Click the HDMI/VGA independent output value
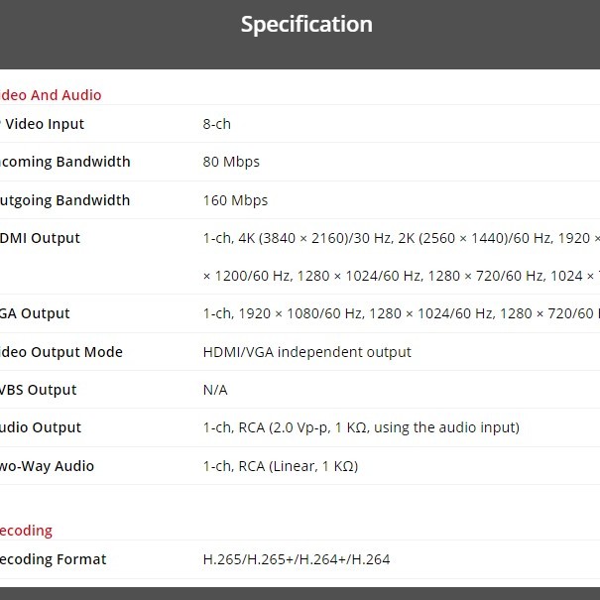 (x=306, y=352)
